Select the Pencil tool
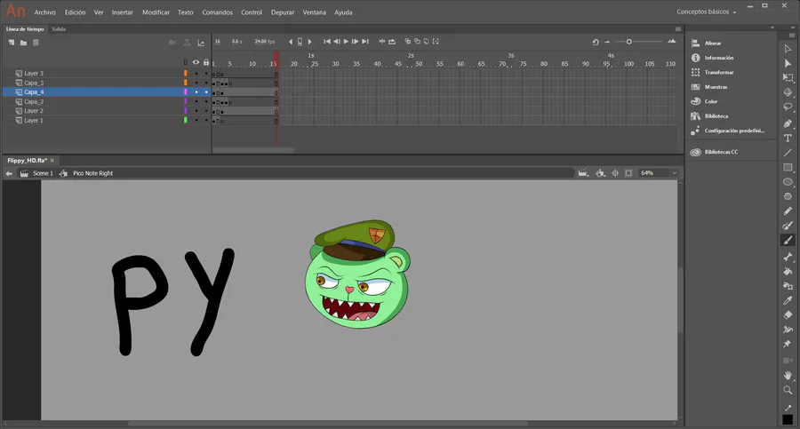 [788, 211]
